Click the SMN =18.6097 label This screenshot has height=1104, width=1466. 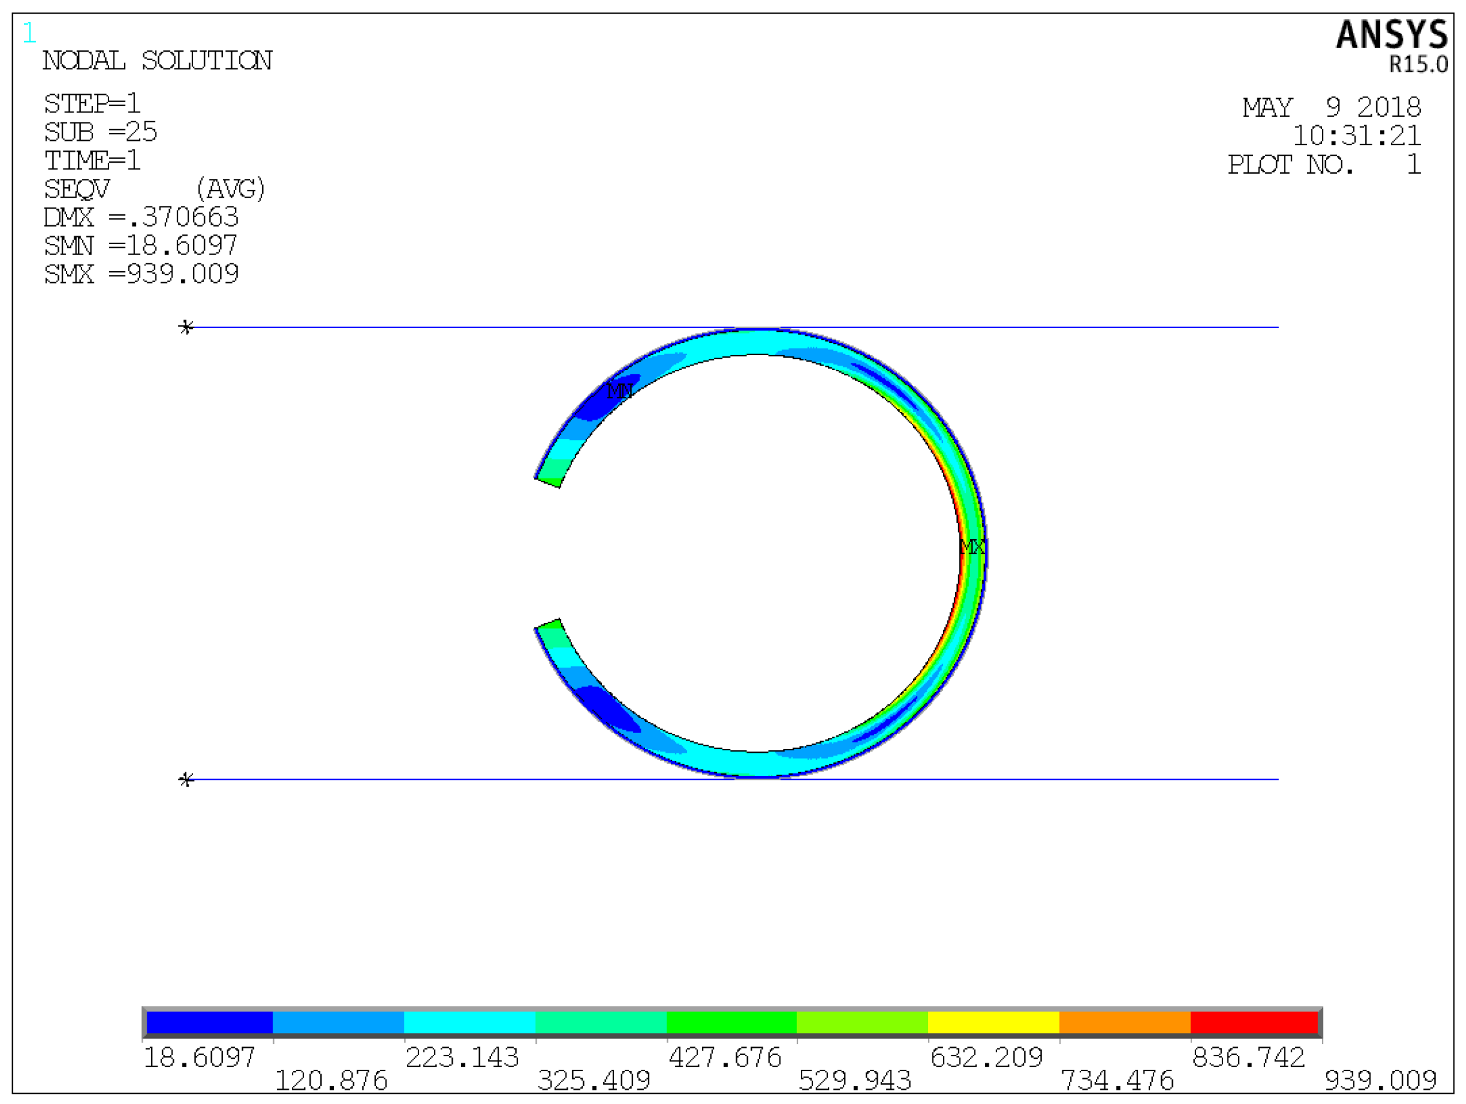pos(141,246)
